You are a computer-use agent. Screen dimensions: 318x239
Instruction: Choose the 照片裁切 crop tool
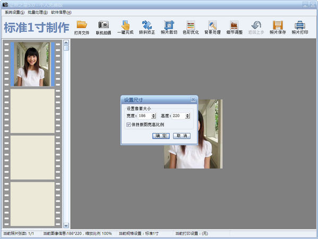point(169,28)
